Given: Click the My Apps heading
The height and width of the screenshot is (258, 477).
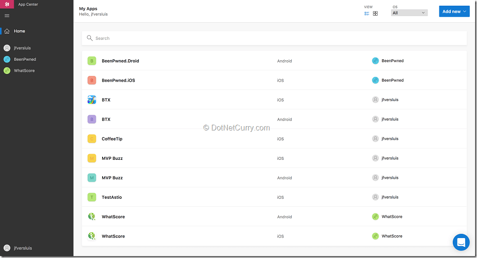Looking at the screenshot, I should click(x=88, y=9).
